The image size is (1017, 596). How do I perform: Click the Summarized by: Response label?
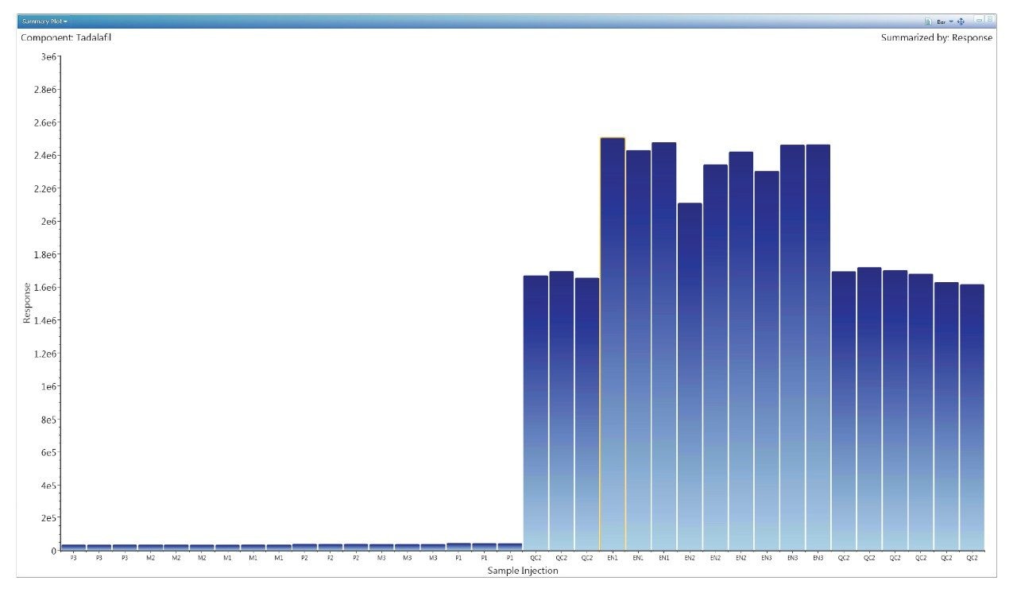click(x=936, y=37)
